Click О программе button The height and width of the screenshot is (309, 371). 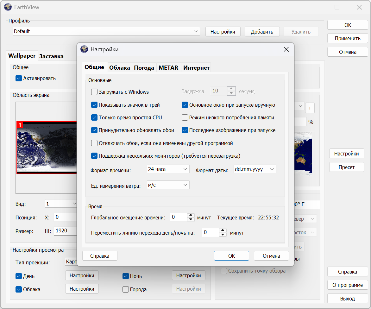pyautogui.click(x=348, y=285)
